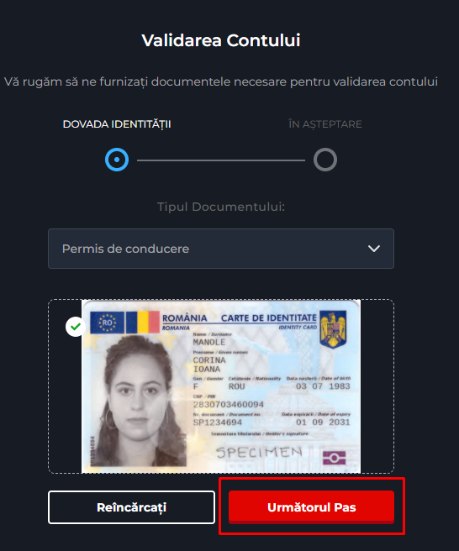This screenshot has width=459, height=551.
Task: Click the EU RO flag emblem on card
Action: click(107, 323)
